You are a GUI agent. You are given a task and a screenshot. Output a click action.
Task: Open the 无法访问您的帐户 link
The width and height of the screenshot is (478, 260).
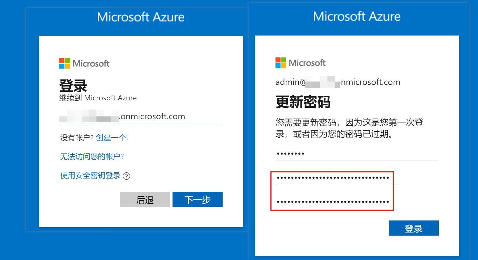tap(92, 157)
